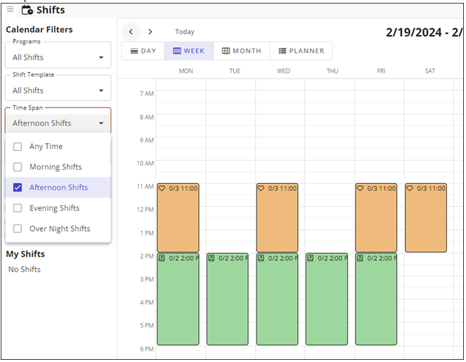Expand the Programs dropdown
The width and height of the screenshot is (466, 362).
pos(58,58)
